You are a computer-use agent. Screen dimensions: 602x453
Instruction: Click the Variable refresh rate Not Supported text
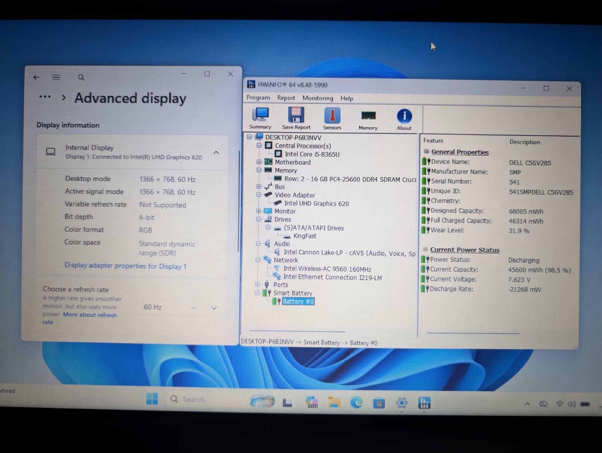[163, 205]
